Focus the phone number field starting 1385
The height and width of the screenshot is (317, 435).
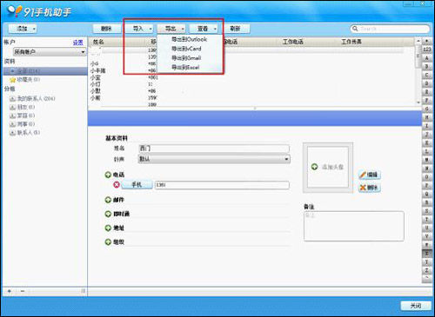(x=222, y=185)
